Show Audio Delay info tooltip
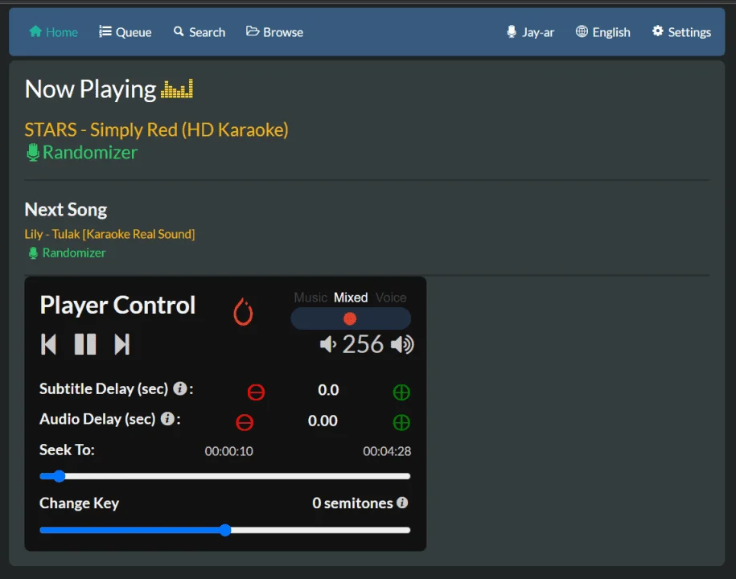Screen dimensions: 736x579 [x=167, y=418]
